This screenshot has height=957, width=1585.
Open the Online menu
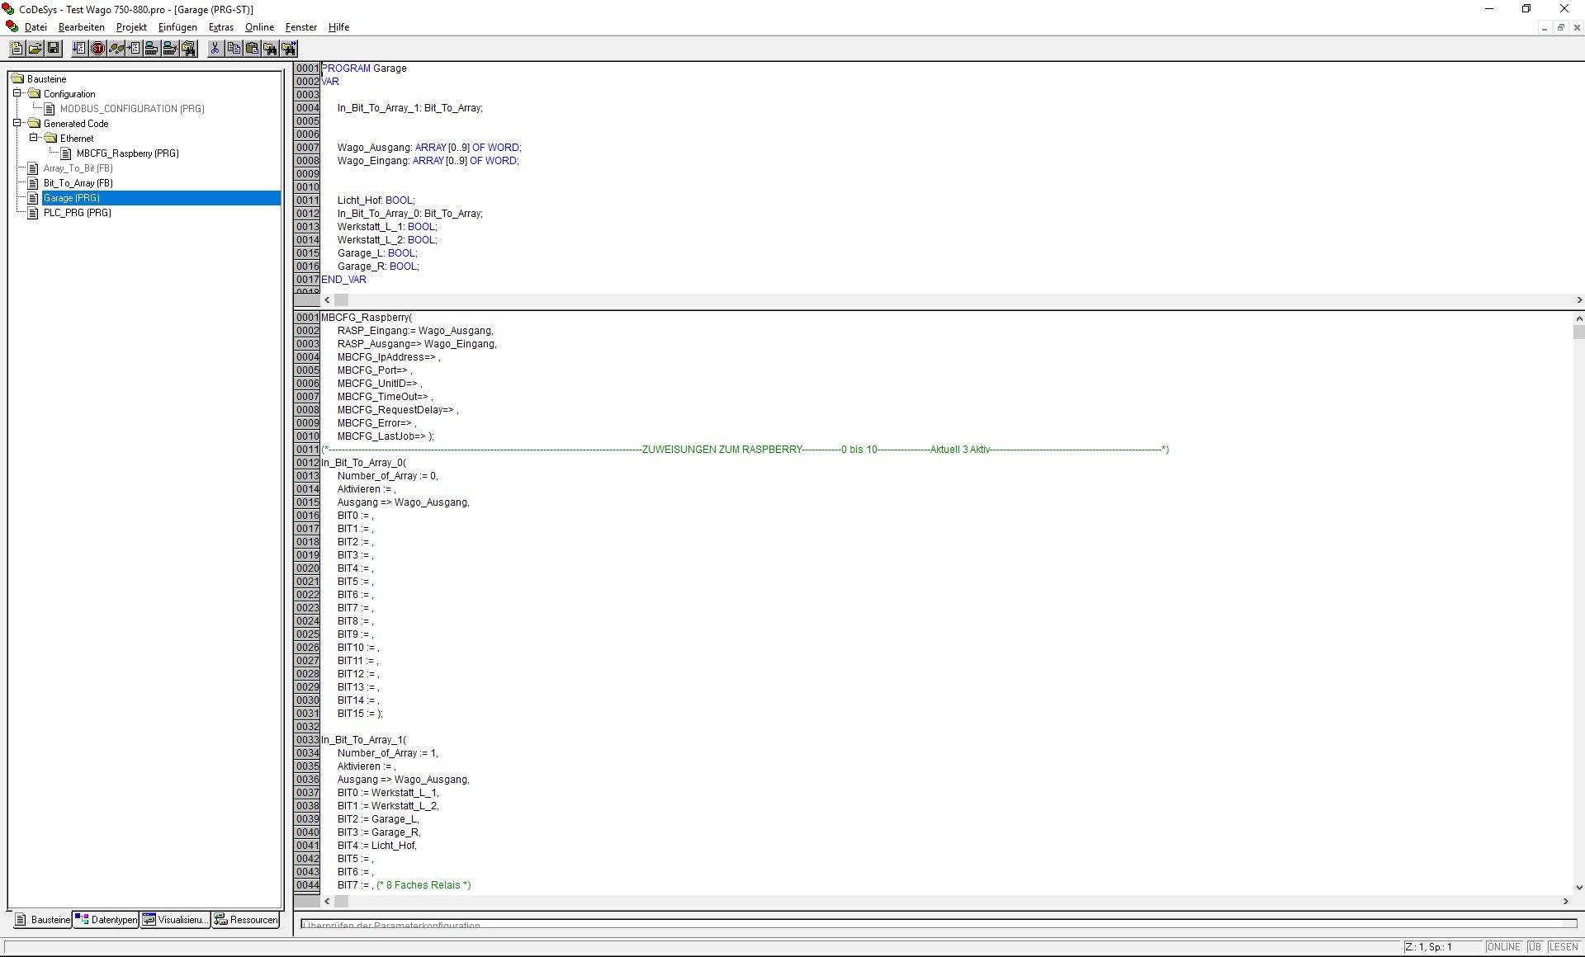point(259,27)
